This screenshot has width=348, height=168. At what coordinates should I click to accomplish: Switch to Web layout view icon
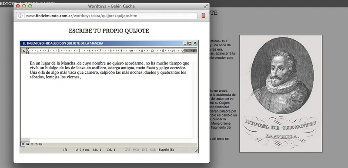(x=27, y=144)
